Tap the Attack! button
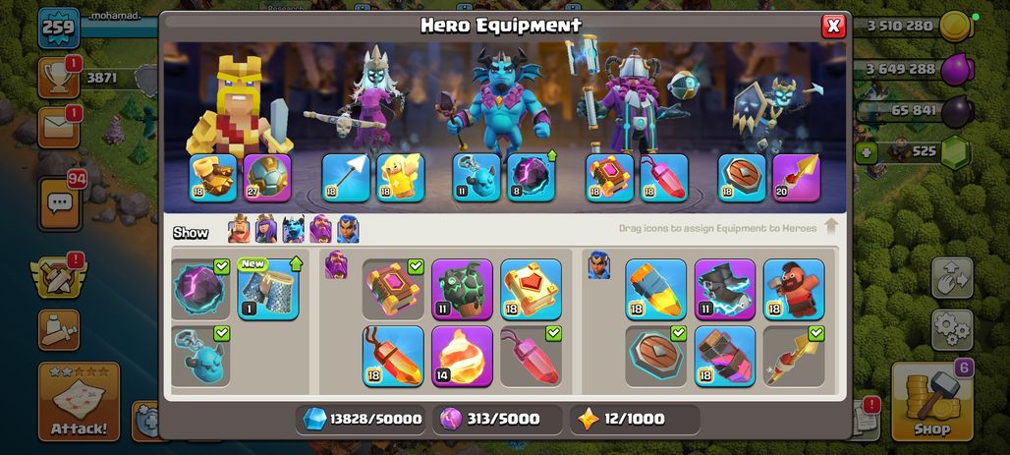The image size is (1010, 455). (79, 401)
